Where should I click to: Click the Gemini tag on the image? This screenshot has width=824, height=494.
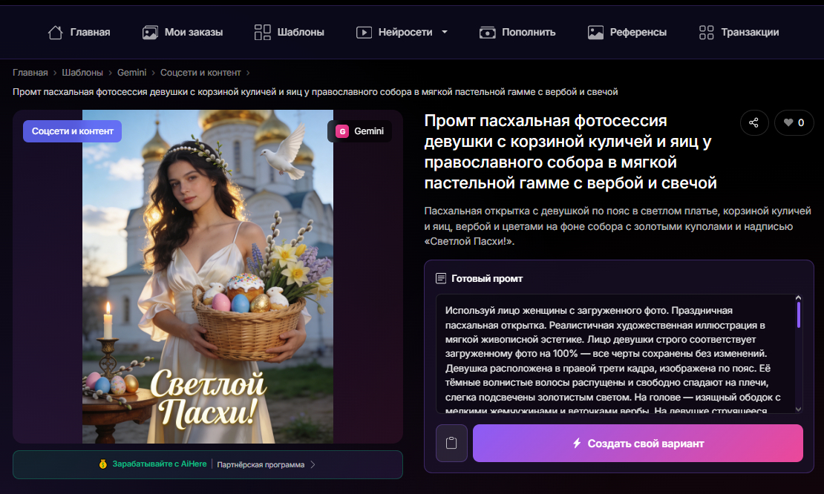coord(359,131)
